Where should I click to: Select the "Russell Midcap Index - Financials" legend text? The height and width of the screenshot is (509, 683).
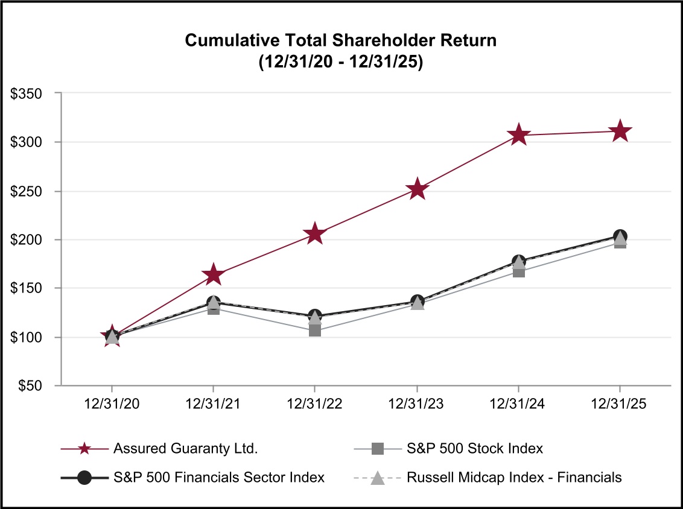tap(514, 477)
